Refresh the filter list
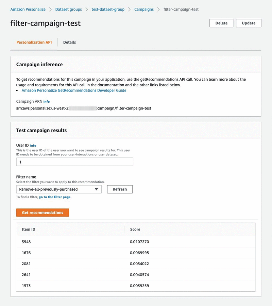Viewport: 272px width, 306px height. point(120,189)
